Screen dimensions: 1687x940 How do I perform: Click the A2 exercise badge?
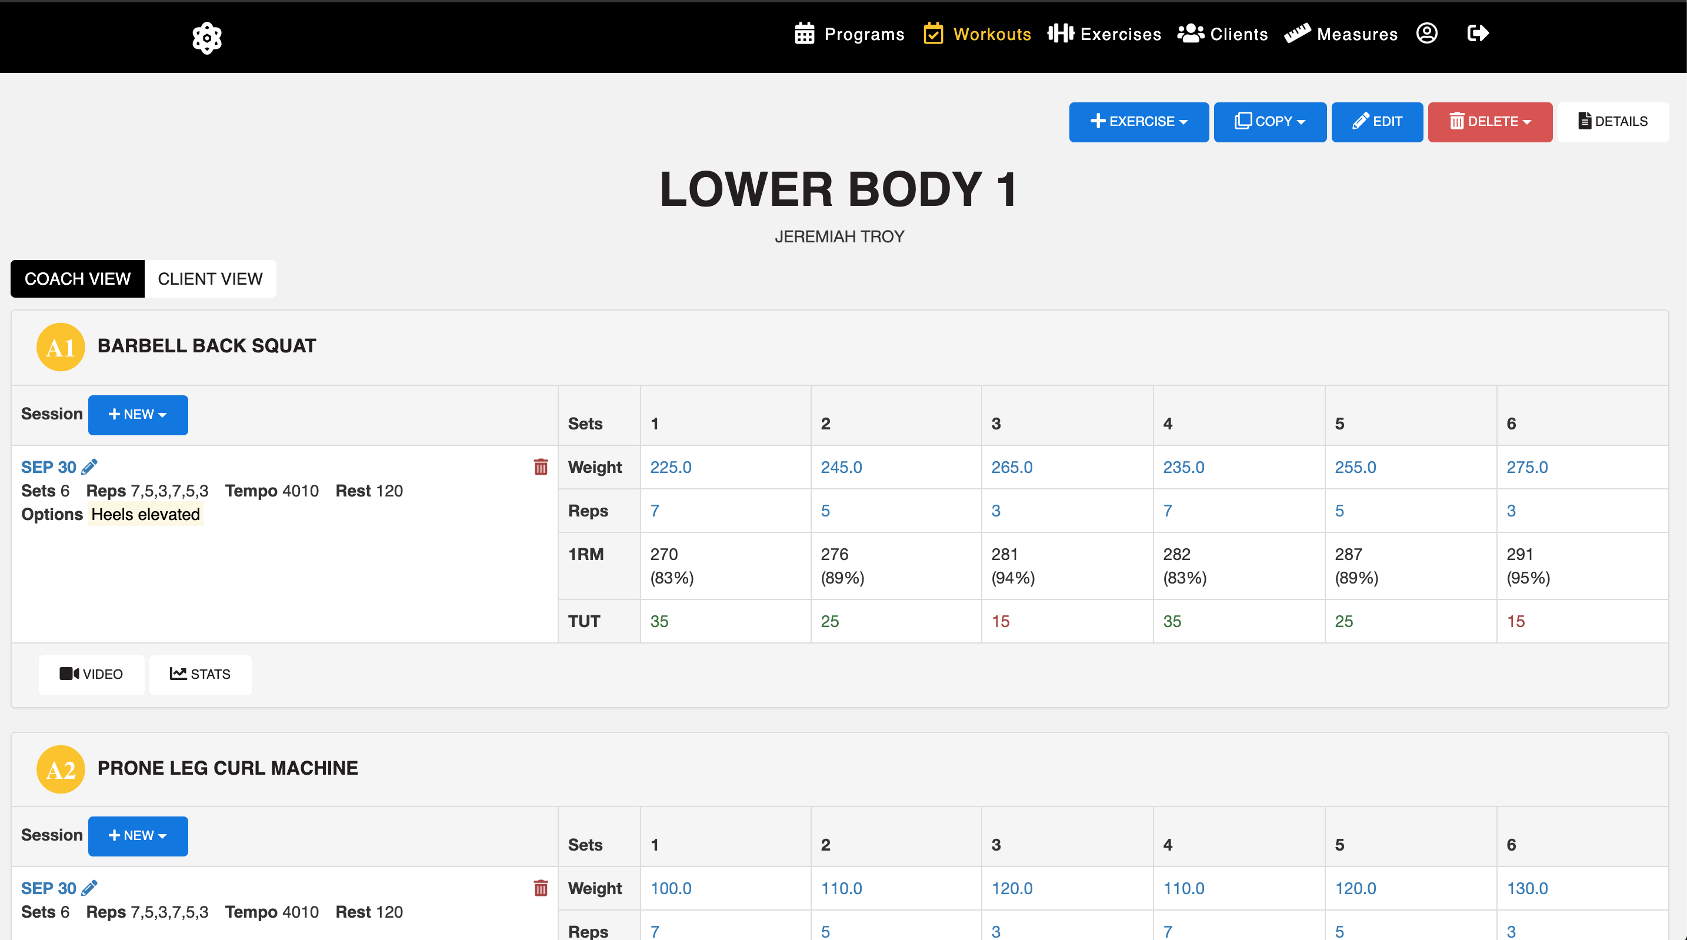pos(60,769)
